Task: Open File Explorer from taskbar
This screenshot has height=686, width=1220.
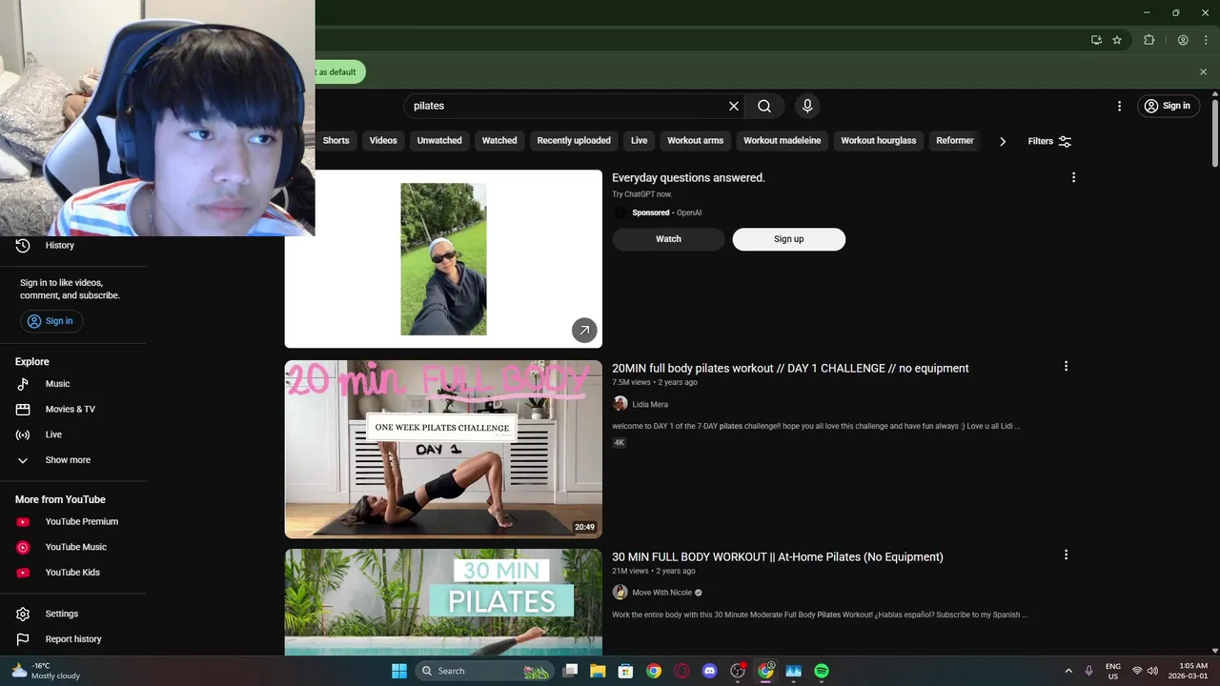Action: coord(598,671)
